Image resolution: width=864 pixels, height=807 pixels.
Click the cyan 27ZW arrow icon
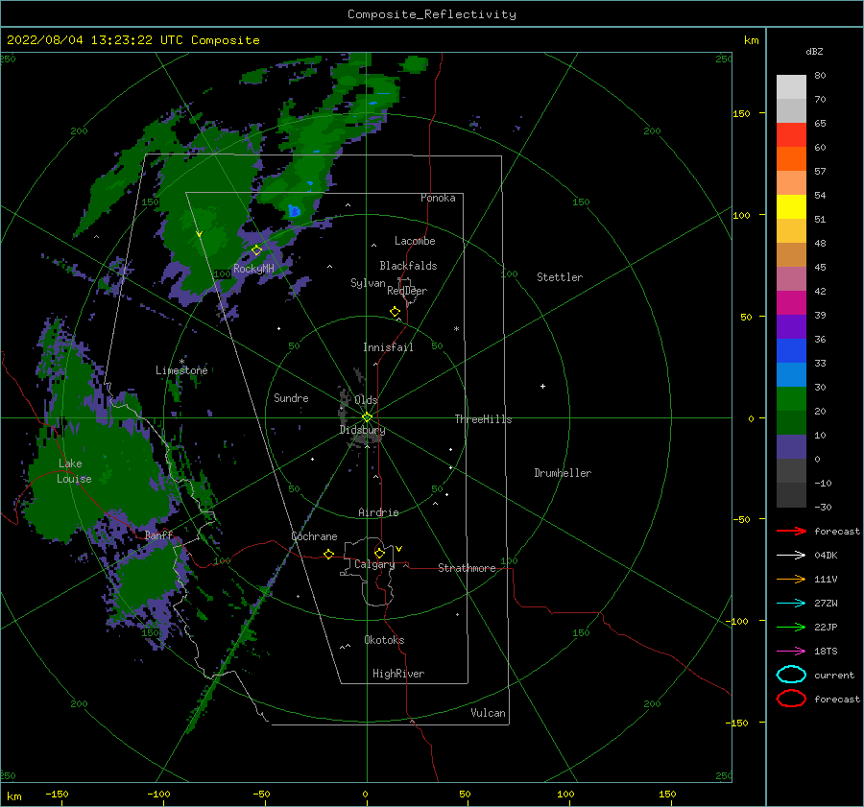[x=791, y=604]
